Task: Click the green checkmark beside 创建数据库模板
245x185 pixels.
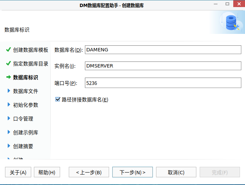Action: point(8,50)
